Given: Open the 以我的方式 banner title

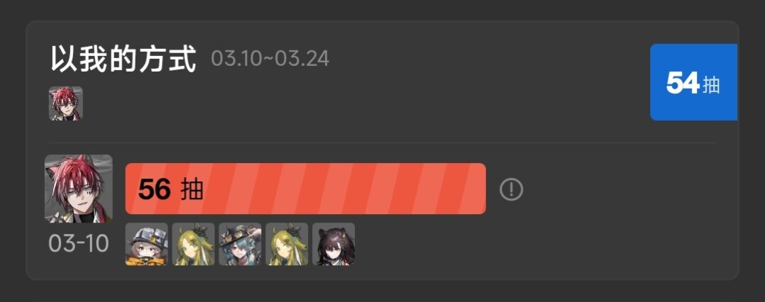Looking at the screenshot, I should [x=123, y=59].
